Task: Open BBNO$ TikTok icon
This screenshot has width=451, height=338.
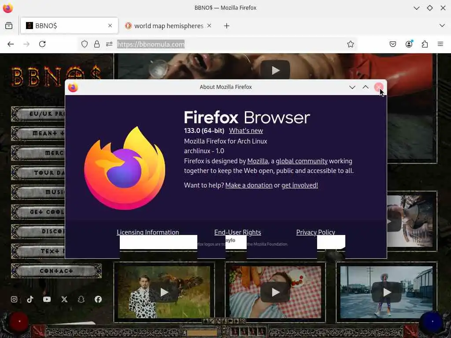Action: [x=30, y=299]
